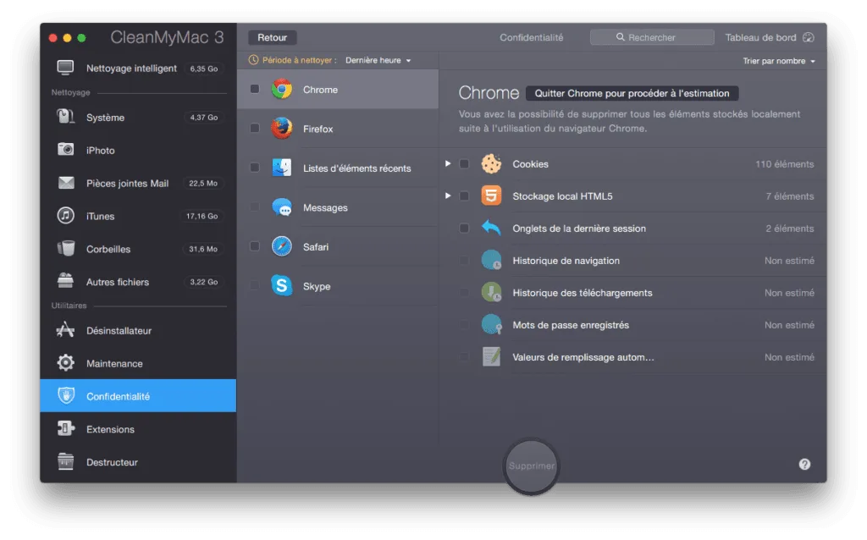Screen dimensions: 867x540
Task: Open the Dernière heure period dropdown
Action: pyautogui.click(x=378, y=60)
